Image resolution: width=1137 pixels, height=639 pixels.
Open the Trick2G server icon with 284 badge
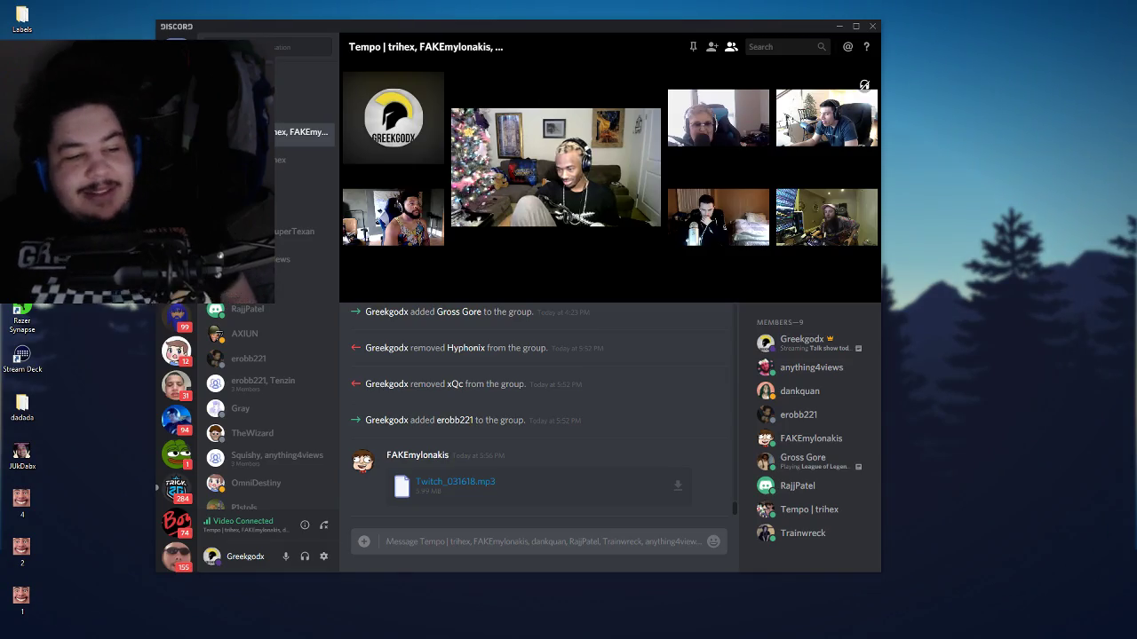tap(176, 488)
